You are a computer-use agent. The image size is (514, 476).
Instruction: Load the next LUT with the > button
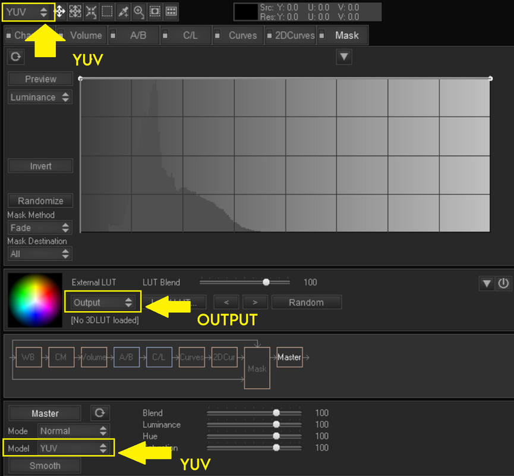[255, 302]
